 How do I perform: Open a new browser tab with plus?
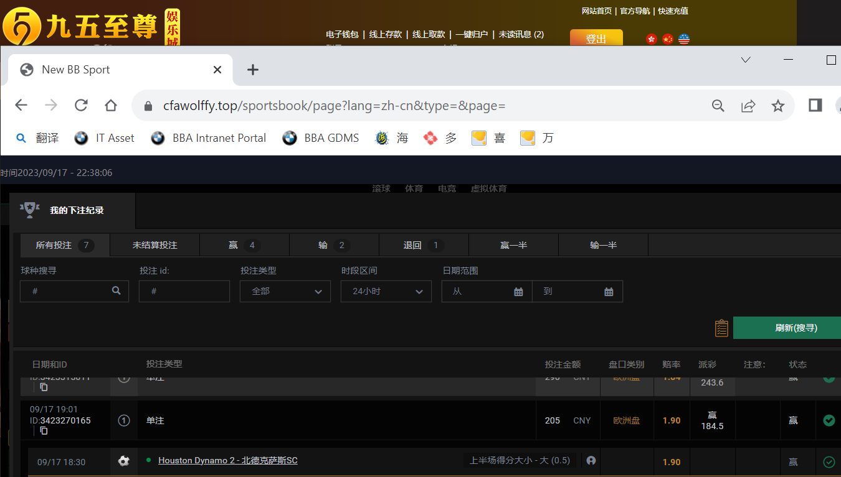(252, 70)
